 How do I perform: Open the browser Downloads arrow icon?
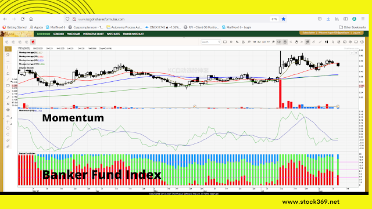328,19
